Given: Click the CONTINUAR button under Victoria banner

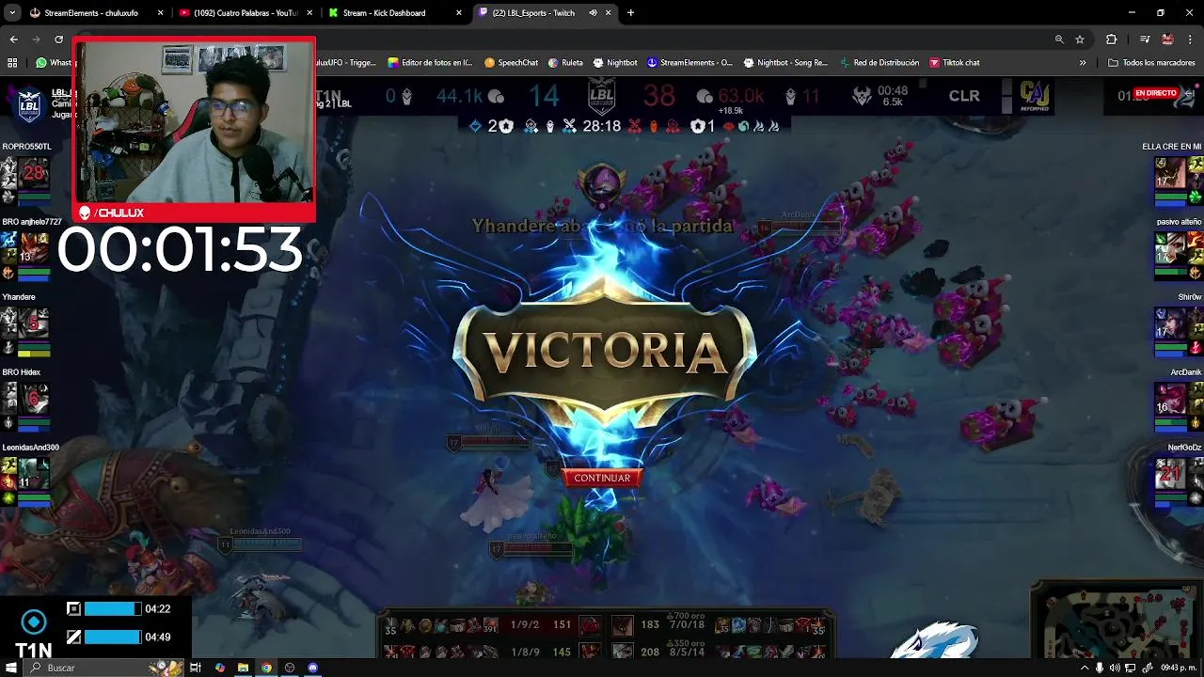Looking at the screenshot, I should coord(602,478).
